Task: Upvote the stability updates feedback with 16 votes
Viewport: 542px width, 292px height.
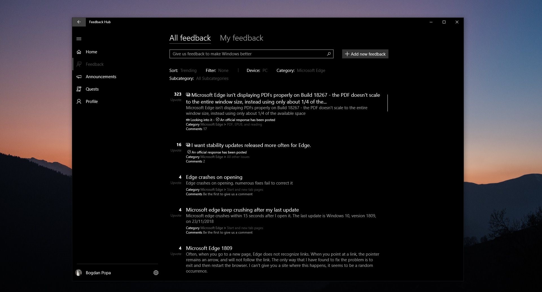Action: pos(176,147)
